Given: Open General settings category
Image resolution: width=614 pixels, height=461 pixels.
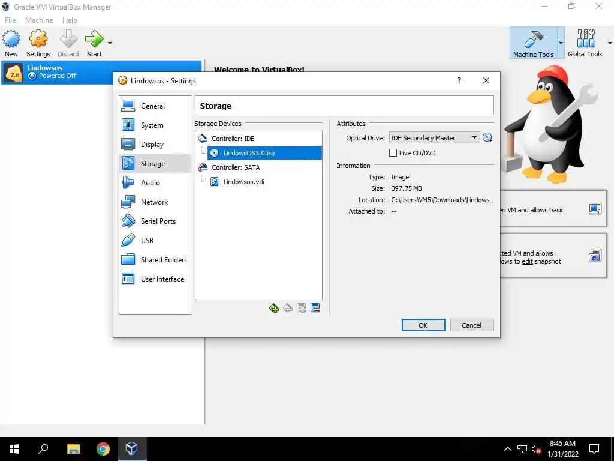Looking at the screenshot, I should tap(155, 106).
